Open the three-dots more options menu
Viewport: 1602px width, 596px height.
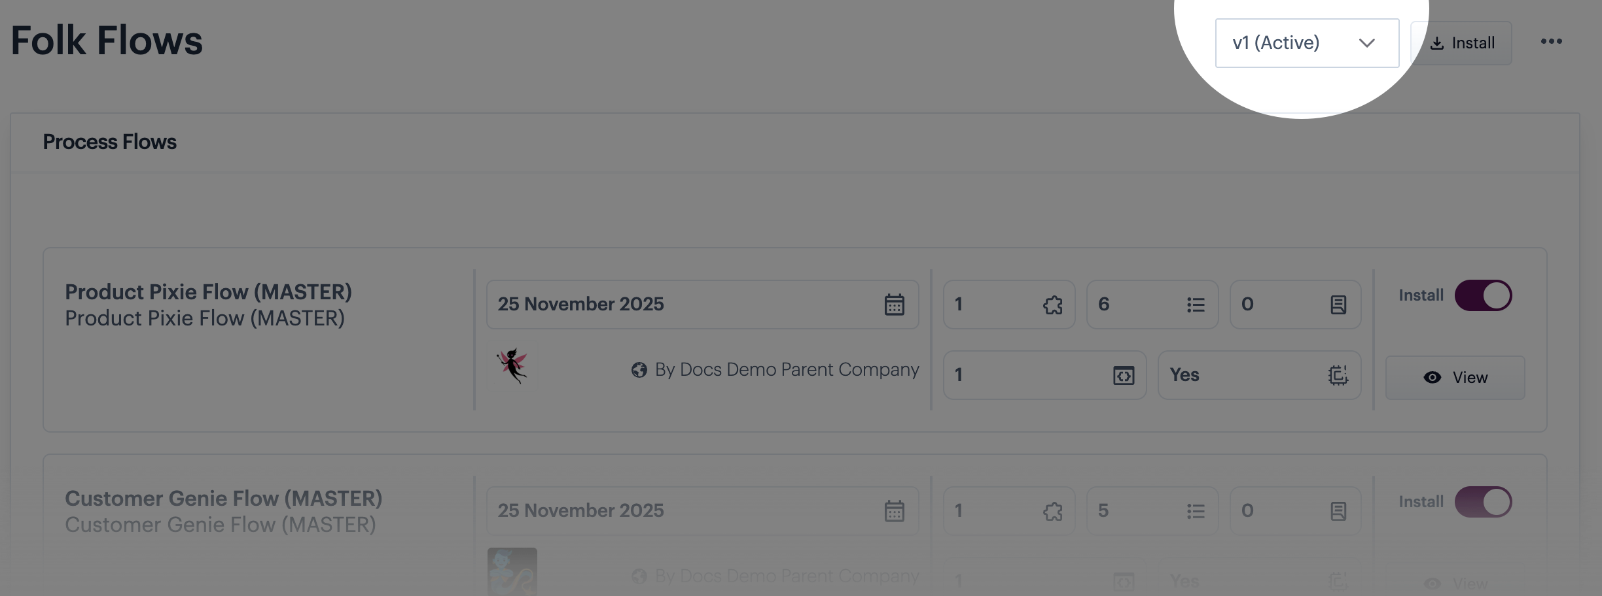(x=1551, y=42)
